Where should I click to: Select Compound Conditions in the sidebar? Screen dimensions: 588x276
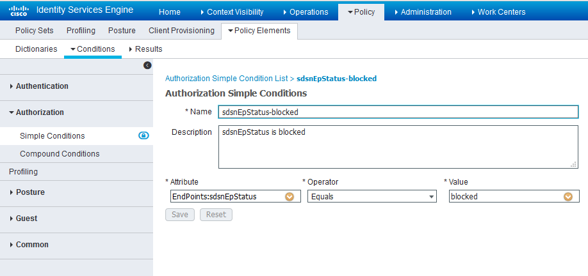click(x=60, y=154)
